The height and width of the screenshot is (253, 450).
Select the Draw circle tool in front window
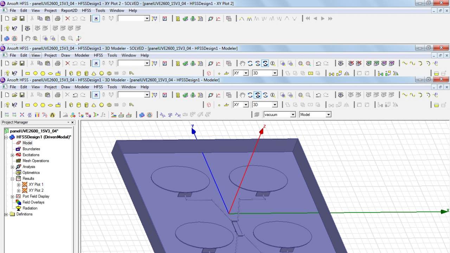[x=35, y=105]
